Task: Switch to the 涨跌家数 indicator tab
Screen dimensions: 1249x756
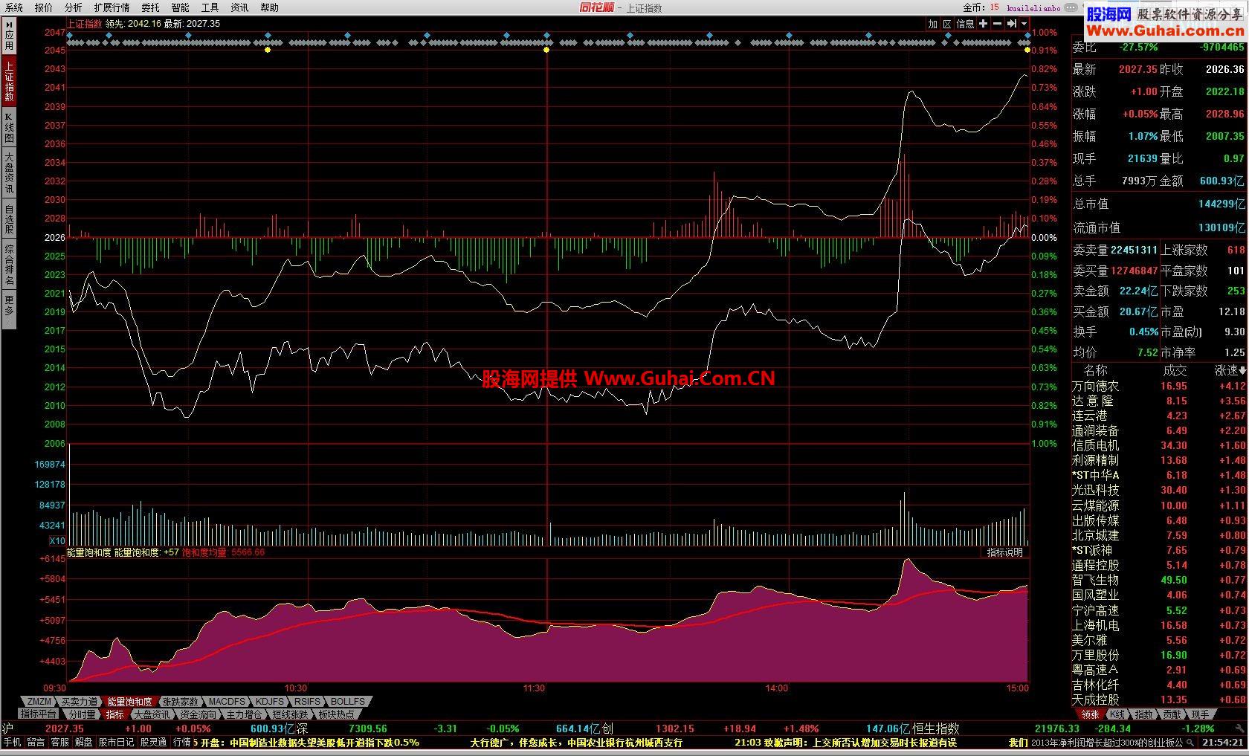Action: tap(180, 702)
